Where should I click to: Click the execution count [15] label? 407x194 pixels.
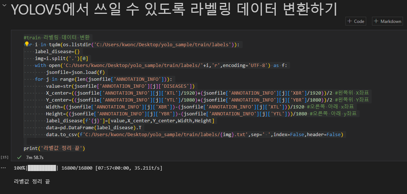coord(5,157)
